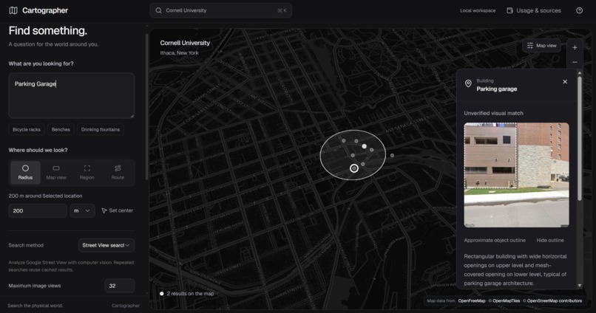596x313 pixels.
Task: Click the location pin icon in result panel
Action: point(468,84)
